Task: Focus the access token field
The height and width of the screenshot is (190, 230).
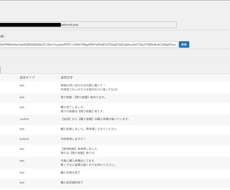Action: tap(88, 44)
